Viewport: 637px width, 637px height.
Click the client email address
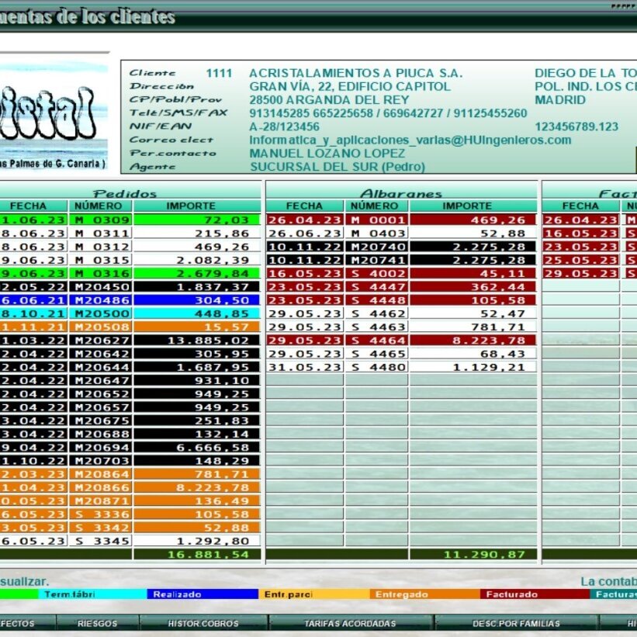point(410,140)
